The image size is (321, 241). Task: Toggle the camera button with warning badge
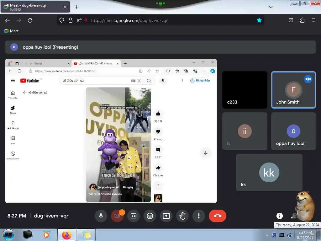[x=117, y=216]
